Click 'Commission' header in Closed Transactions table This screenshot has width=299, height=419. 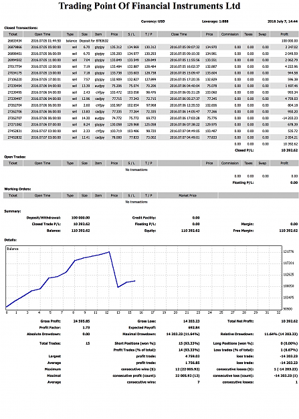tap(230, 34)
